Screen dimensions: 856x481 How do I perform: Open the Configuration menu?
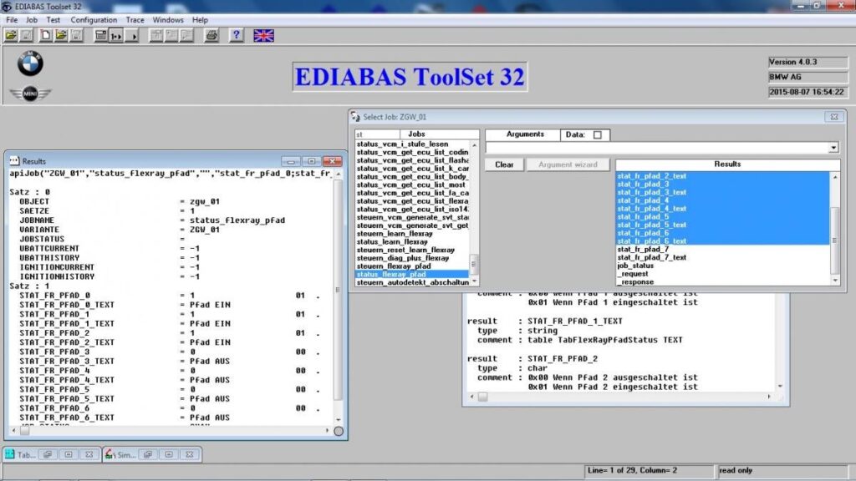click(x=94, y=20)
